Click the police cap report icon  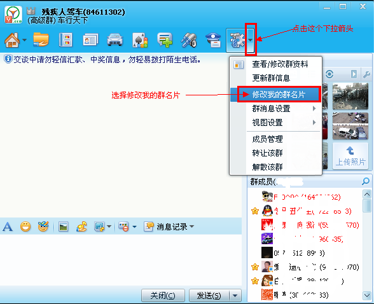[214, 40]
